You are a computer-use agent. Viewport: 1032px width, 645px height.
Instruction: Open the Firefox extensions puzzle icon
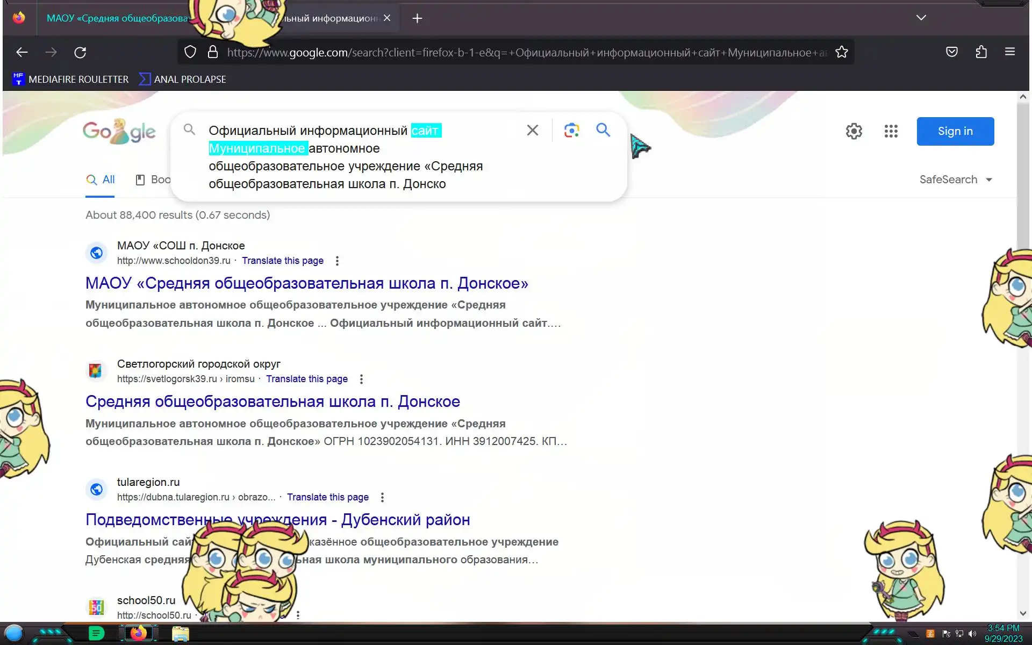(981, 52)
